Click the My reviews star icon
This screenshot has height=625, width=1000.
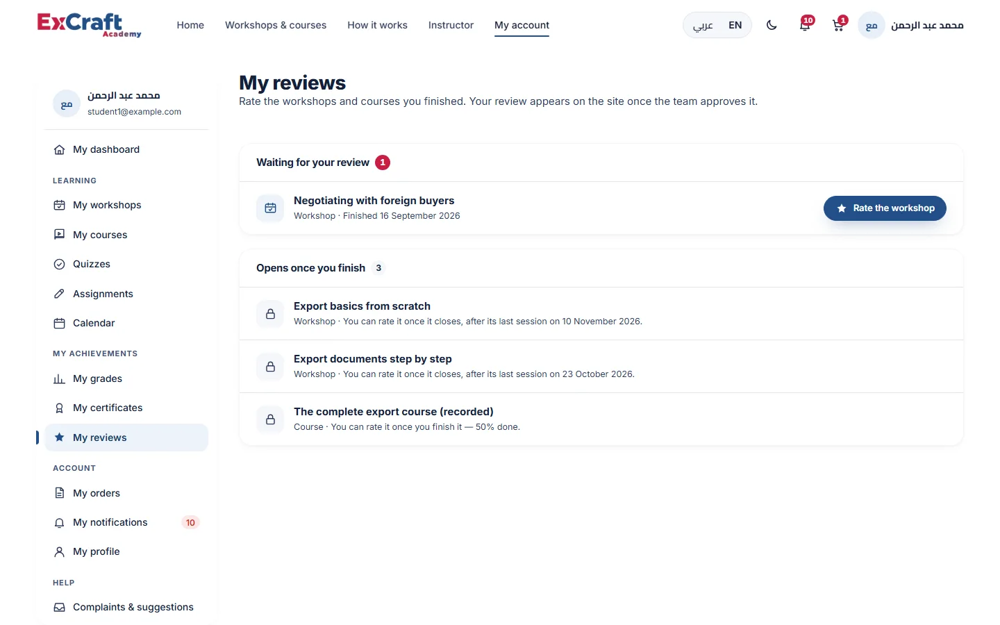pos(60,437)
